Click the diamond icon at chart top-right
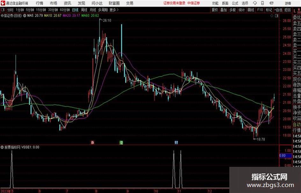 pyautogui.click(x=272, y=16)
